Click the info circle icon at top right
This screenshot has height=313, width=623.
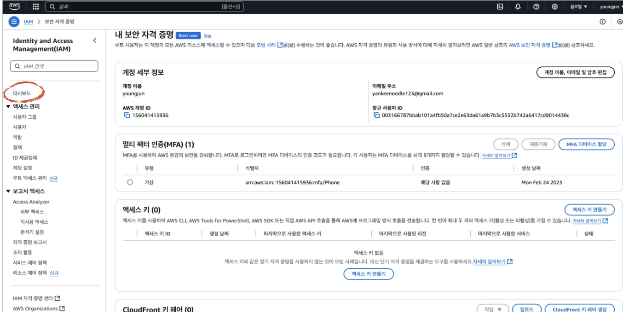(602, 22)
